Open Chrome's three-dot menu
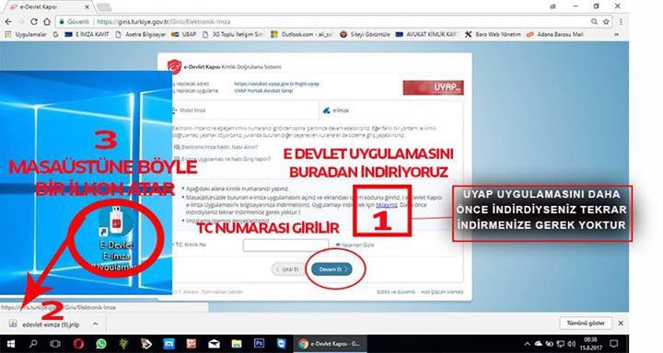This screenshot has height=353, width=663. (x=621, y=21)
